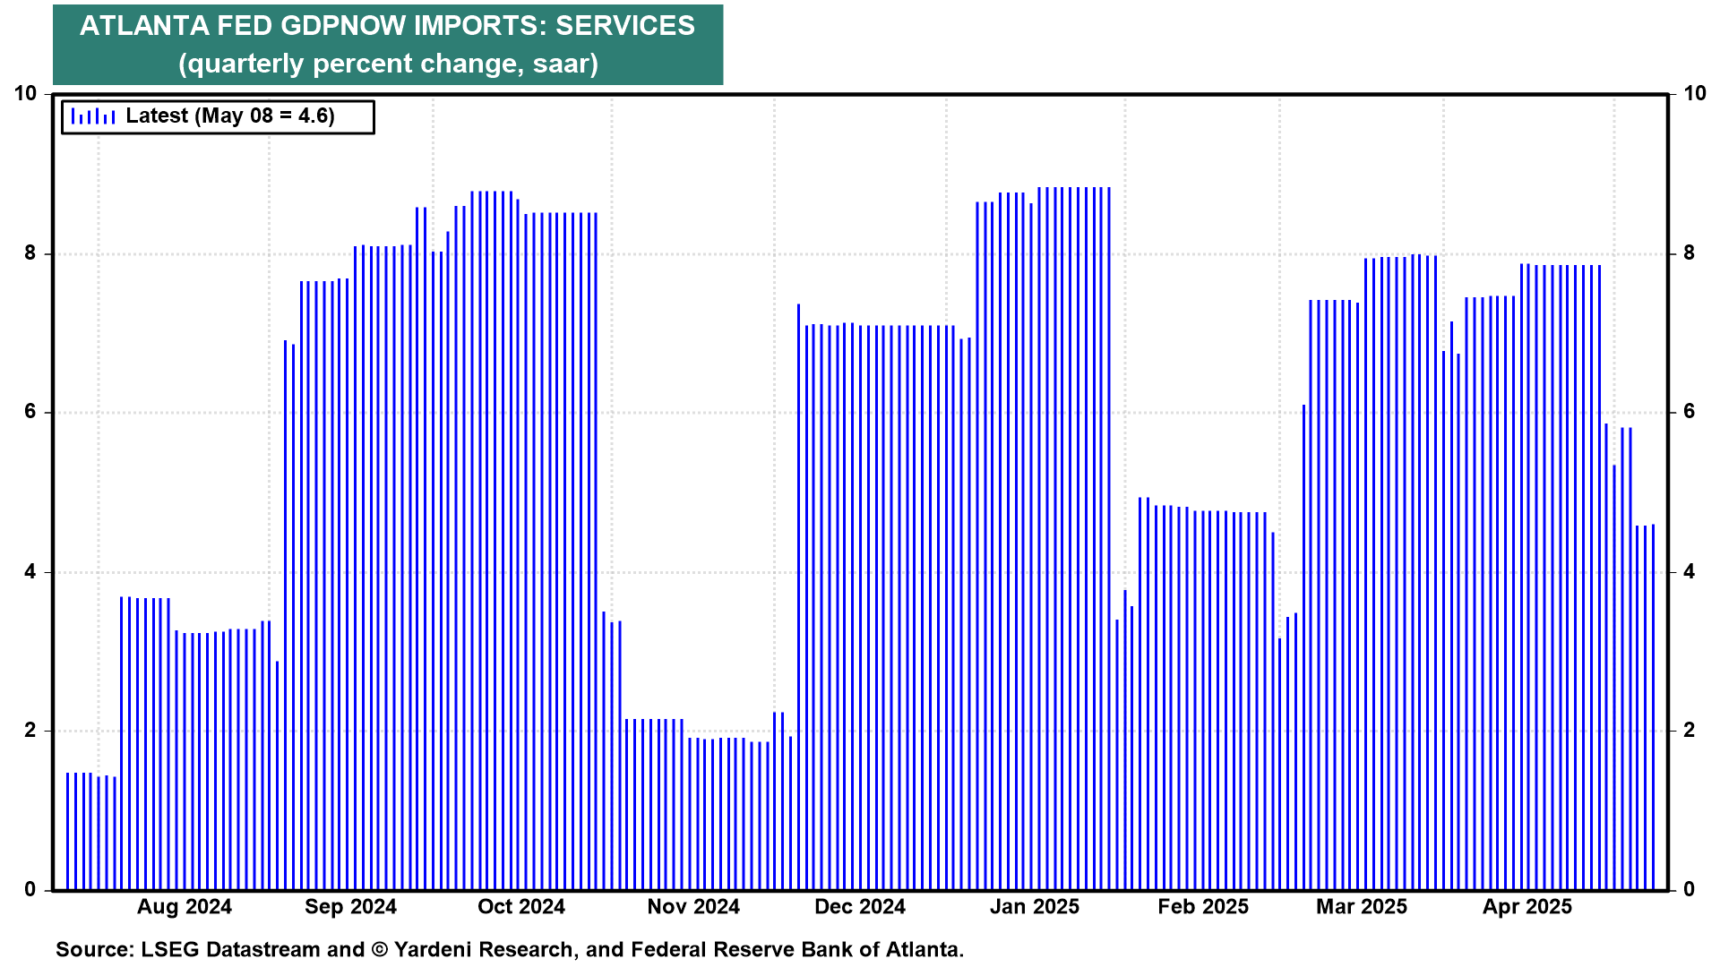Viewport: 1720px width, 967px height.
Task: Select the Sep 2024 axis label
Action: tap(350, 906)
